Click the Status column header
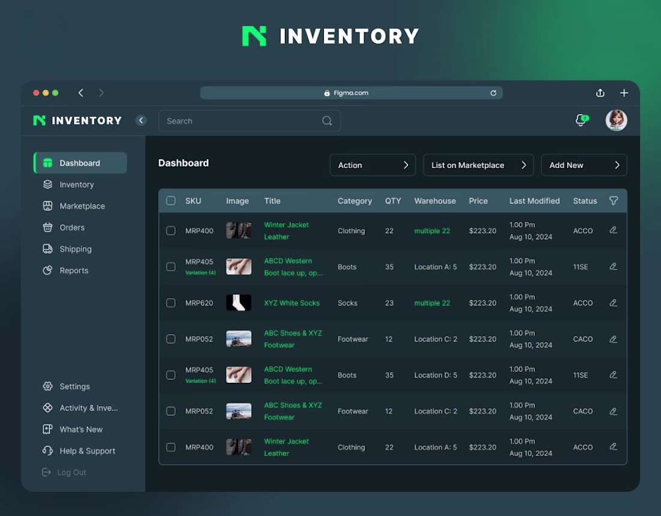 point(585,201)
